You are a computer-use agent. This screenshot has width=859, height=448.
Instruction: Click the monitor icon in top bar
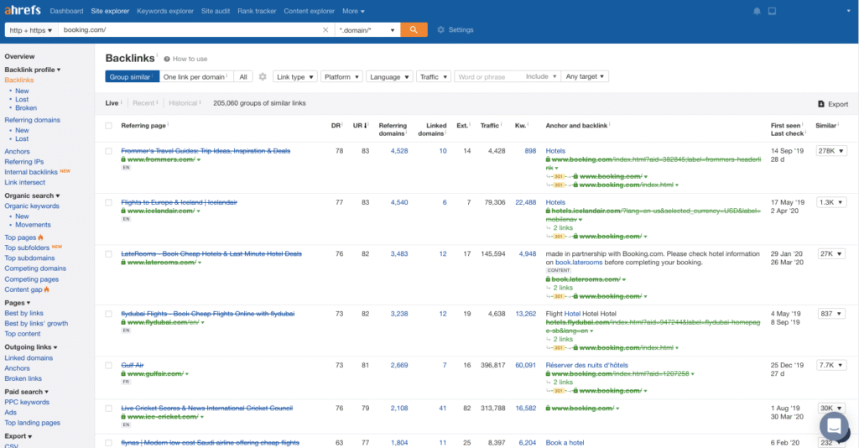772,11
